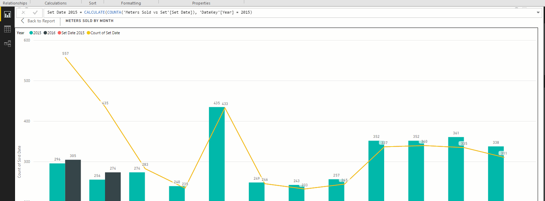
Task: Select the dark 2016 bar labeled 274
Action: click(113, 187)
